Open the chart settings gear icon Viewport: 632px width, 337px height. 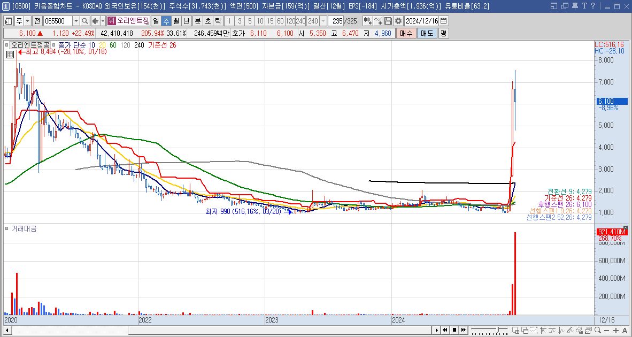coord(398,21)
